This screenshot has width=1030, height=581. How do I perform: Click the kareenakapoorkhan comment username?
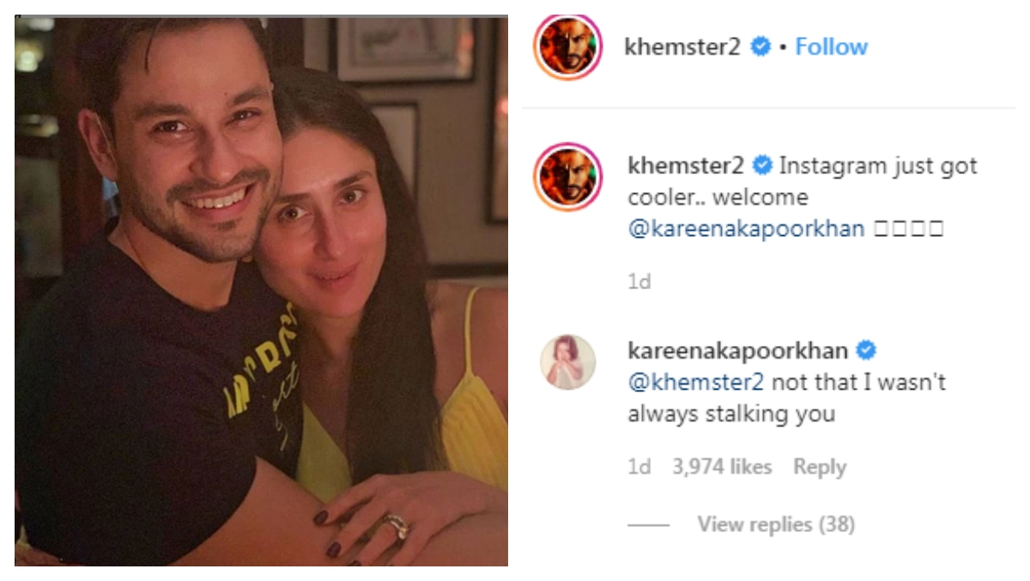pyautogui.click(x=738, y=350)
